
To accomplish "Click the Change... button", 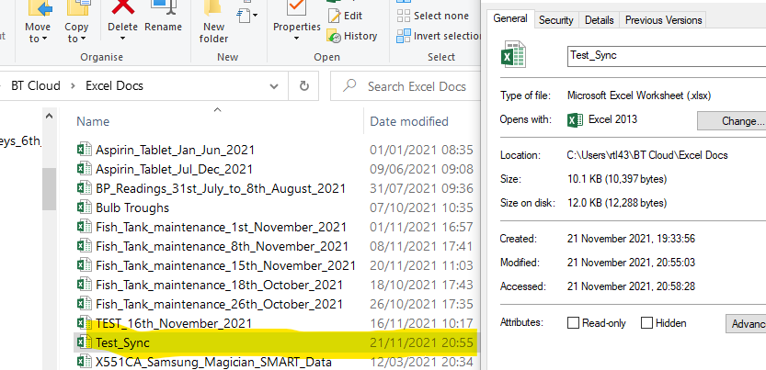I will (x=732, y=120).
